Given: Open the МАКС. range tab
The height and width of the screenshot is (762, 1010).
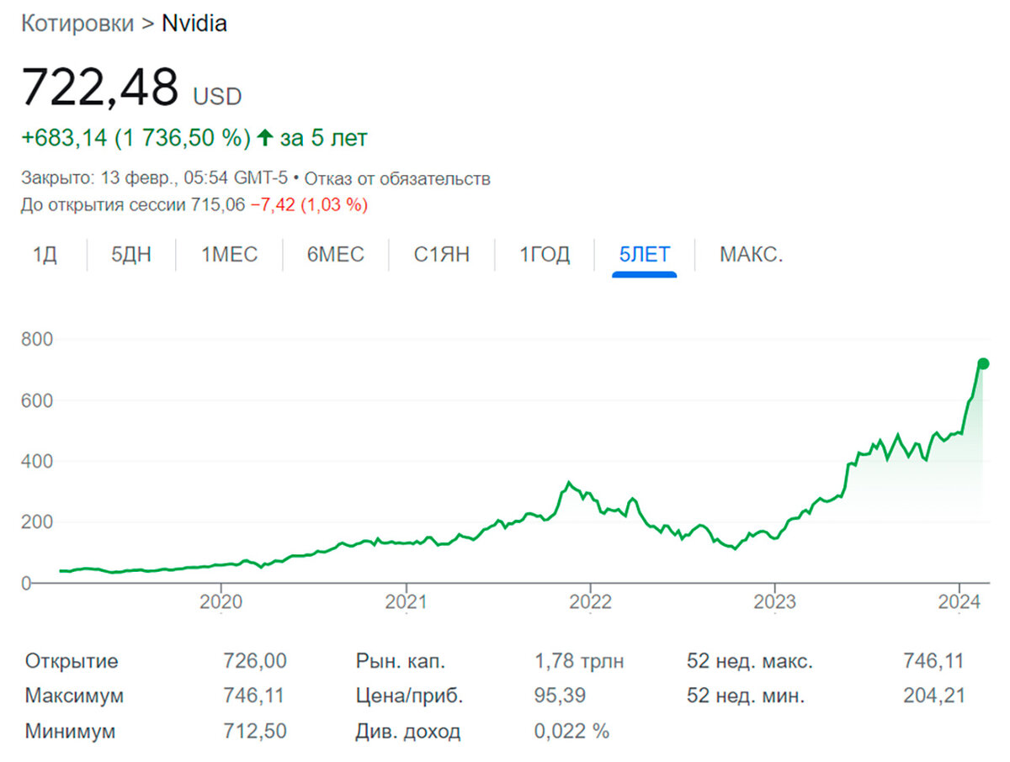Looking at the screenshot, I should click(751, 254).
